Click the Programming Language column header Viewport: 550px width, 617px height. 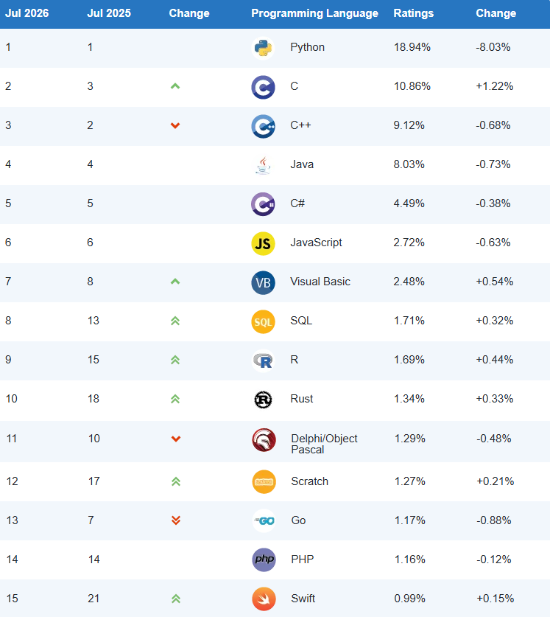click(314, 13)
